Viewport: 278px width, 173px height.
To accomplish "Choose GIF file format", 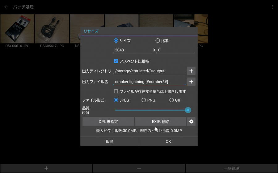I will [171, 100].
